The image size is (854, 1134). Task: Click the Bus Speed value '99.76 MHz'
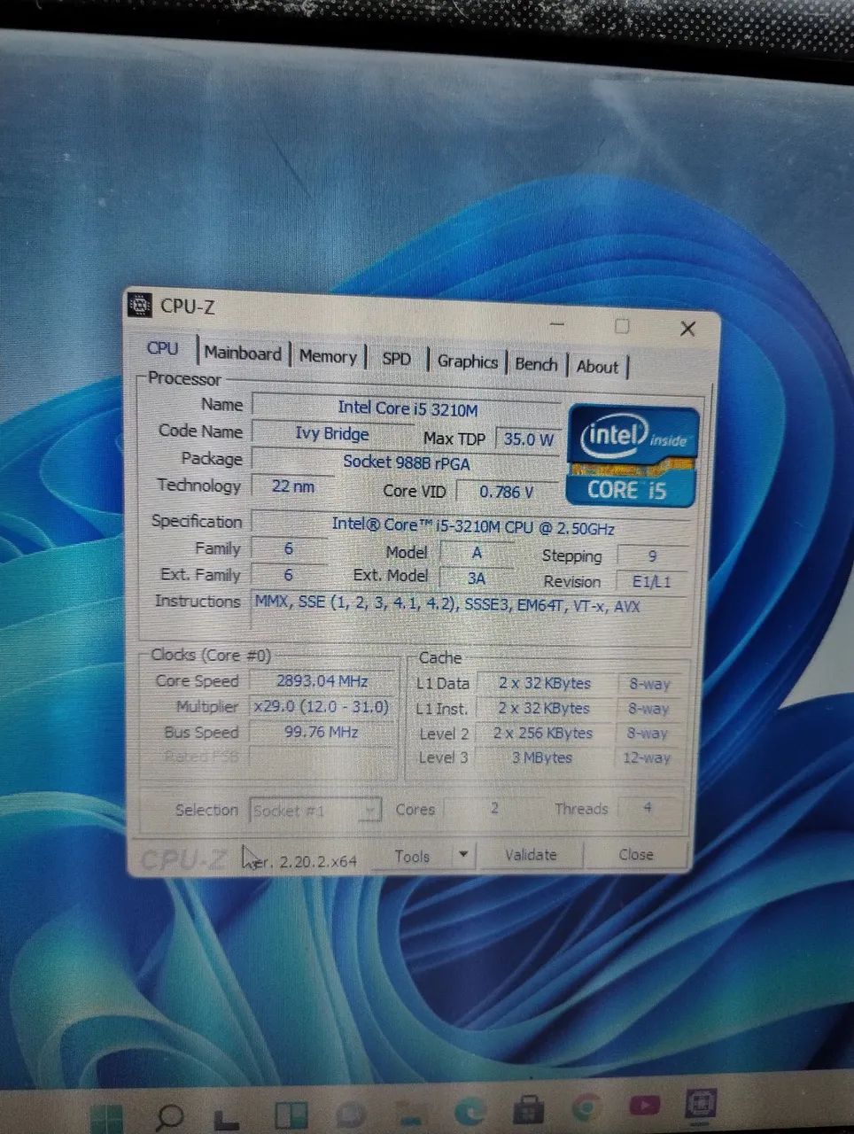coord(322,733)
